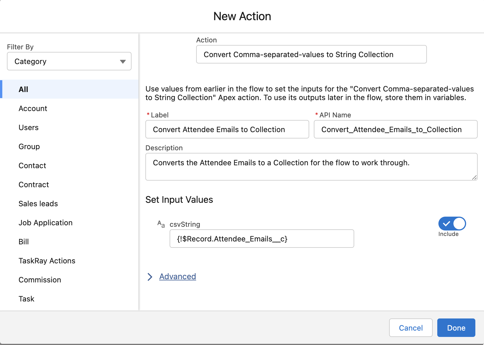Select the Users category
Viewport: 484px width, 345px height.
(x=28, y=127)
